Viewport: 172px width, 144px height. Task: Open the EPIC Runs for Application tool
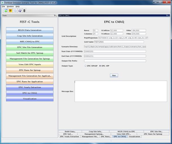click(30, 81)
